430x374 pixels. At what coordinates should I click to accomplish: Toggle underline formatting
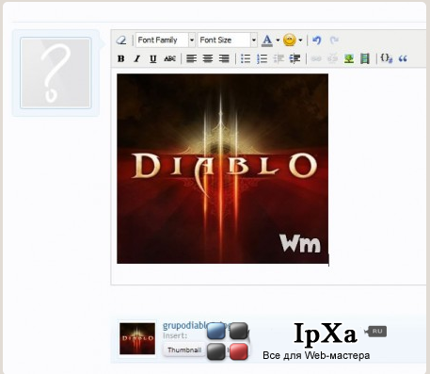tap(153, 58)
